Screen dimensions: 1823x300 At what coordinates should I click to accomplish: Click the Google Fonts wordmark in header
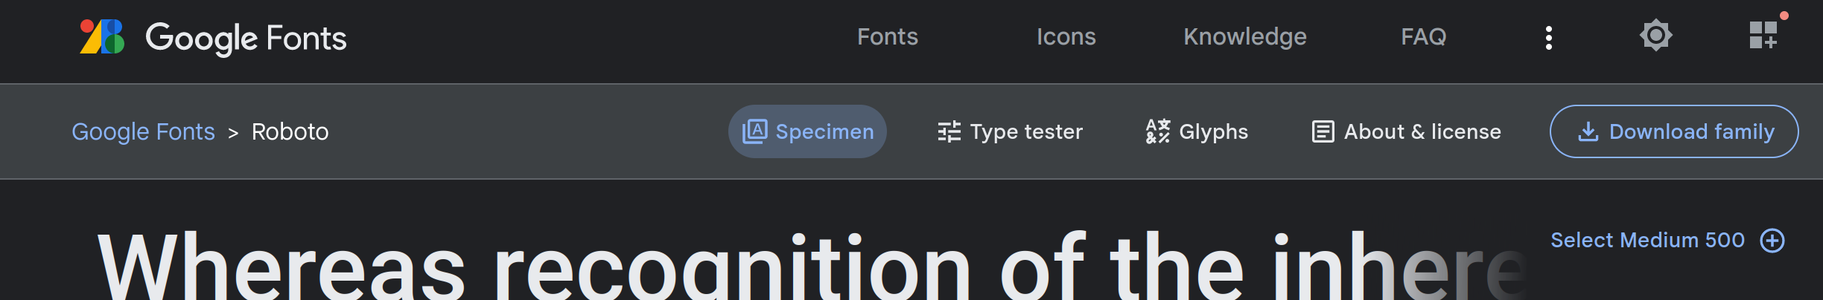pos(246,38)
